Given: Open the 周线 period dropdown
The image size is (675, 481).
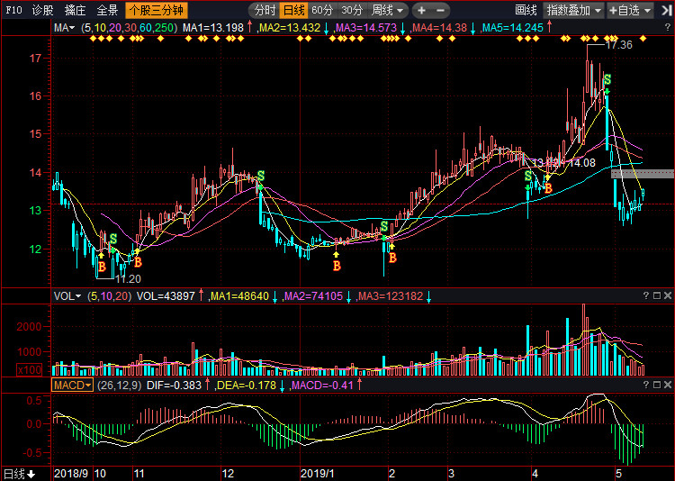Looking at the screenshot, I should pos(388,11).
